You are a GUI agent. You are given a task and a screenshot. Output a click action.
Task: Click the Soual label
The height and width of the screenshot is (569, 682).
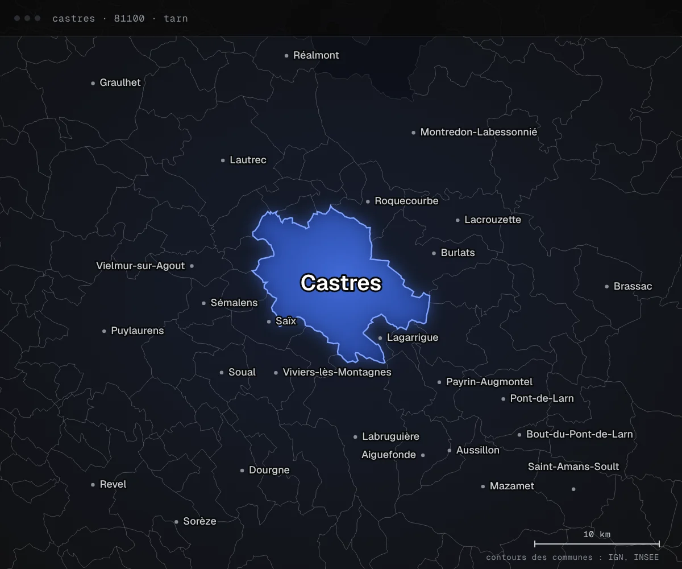coord(242,372)
